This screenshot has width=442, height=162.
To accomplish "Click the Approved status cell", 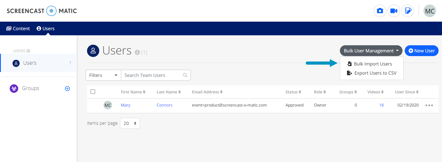I will 295,105.
